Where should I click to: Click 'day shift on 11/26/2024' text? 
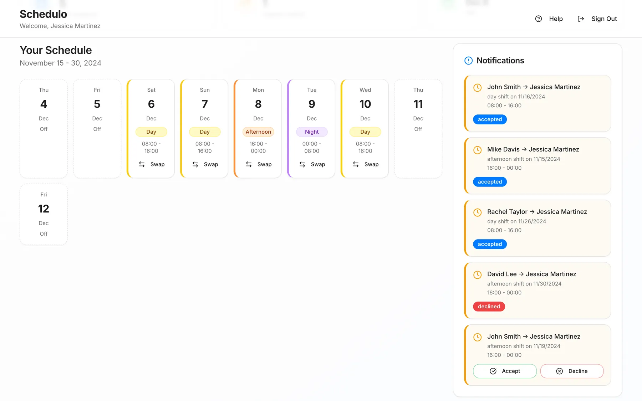pos(516,221)
